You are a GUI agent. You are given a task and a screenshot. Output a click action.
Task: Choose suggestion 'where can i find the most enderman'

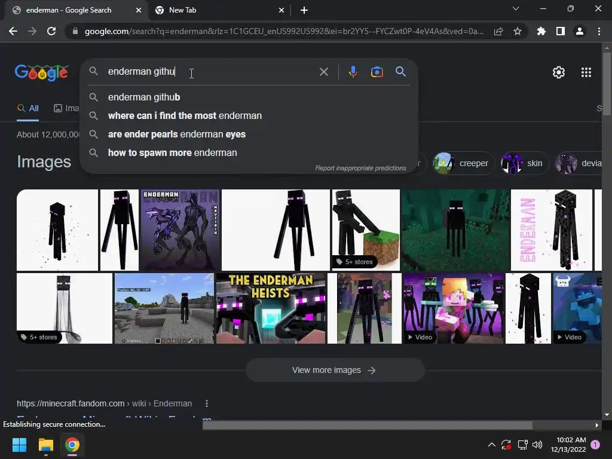click(x=249, y=116)
